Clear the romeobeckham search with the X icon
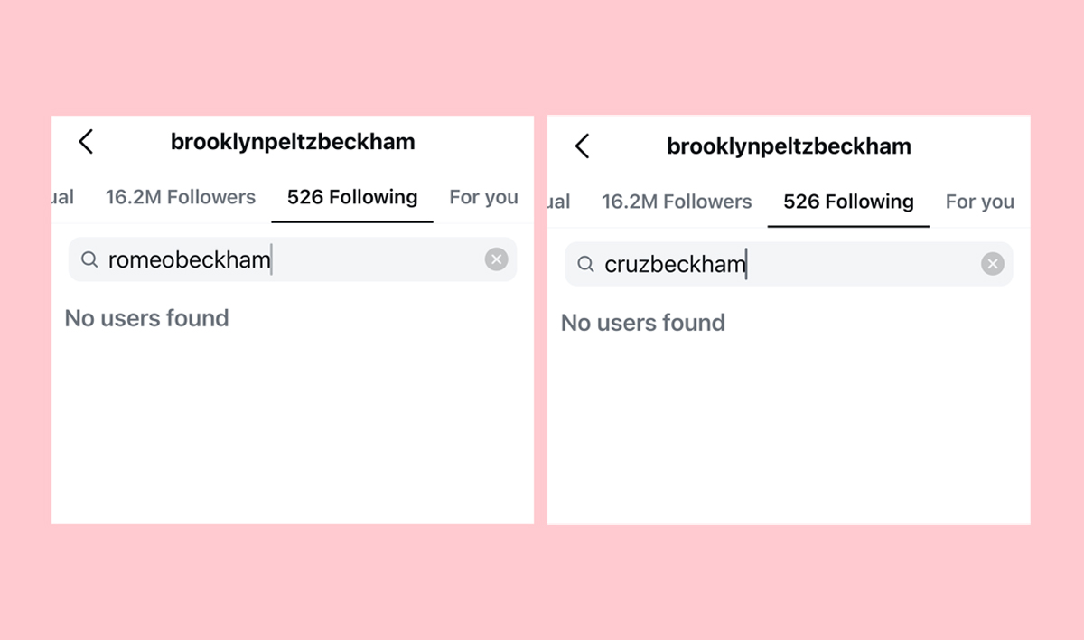This screenshot has width=1084, height=640. pos(496,259)
